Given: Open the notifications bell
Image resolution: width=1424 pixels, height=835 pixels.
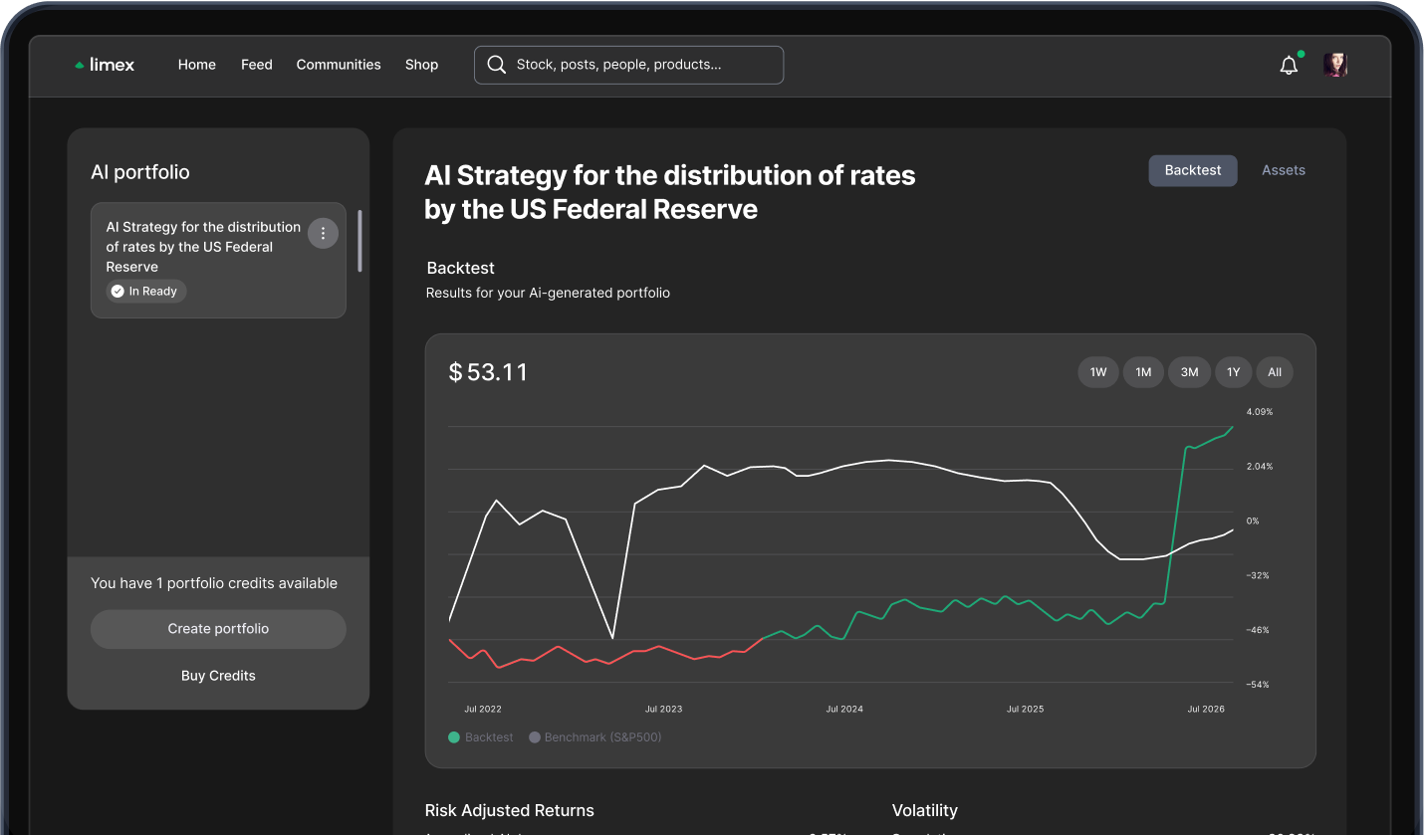Looking at the screenshot, I should 1289,66.
